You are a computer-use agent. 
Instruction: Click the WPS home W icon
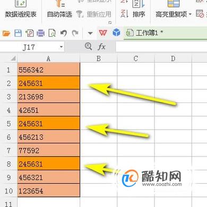tap(103, 33)
